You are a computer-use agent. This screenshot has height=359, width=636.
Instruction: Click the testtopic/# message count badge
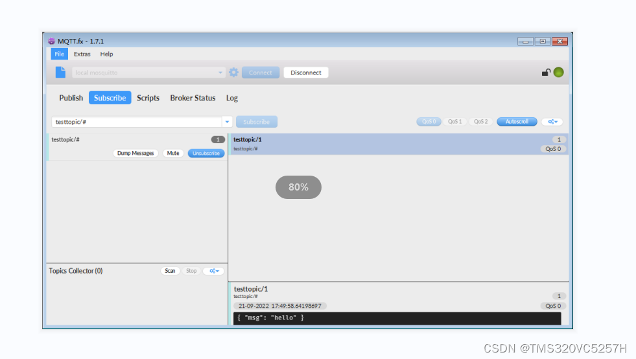click(x=218, y=139)
